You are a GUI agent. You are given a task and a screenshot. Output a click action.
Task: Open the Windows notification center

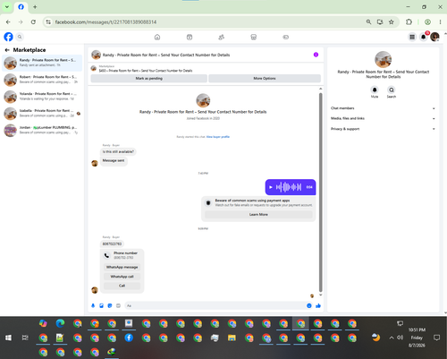(x=436, y=338)
